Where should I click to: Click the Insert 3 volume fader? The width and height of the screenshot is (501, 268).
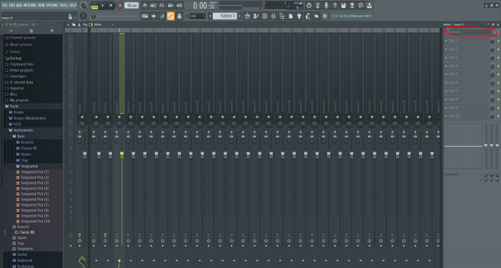click(122, 155)
